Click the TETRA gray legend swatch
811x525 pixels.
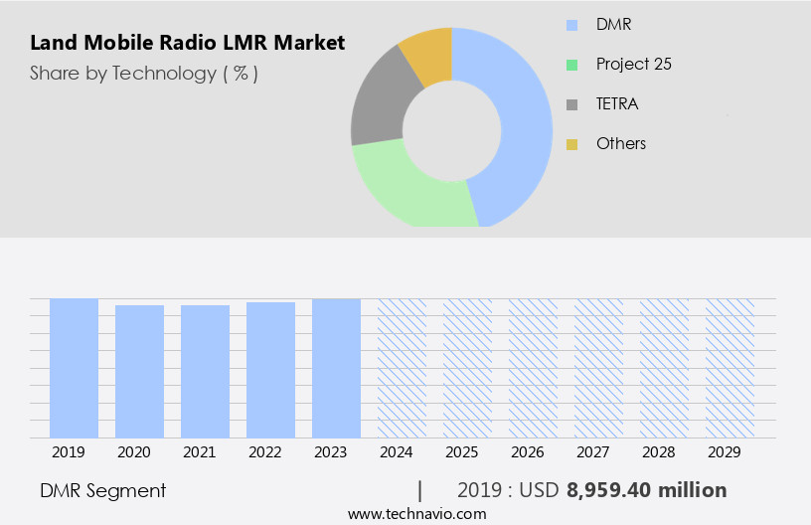571,104
